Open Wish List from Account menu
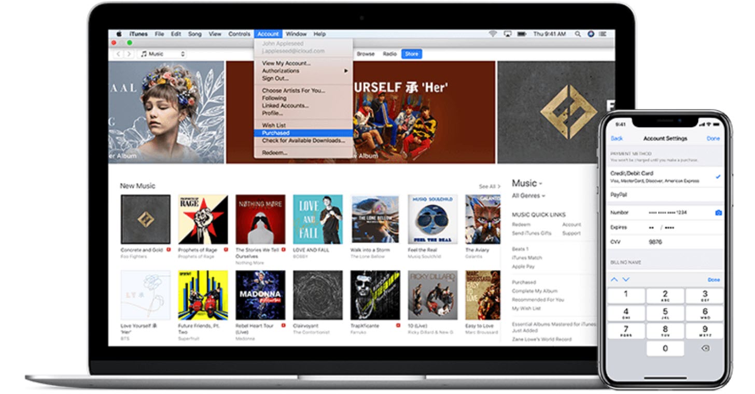 tap(303, 125)
